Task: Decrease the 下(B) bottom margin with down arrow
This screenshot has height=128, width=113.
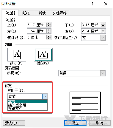Action: [103, 26]
